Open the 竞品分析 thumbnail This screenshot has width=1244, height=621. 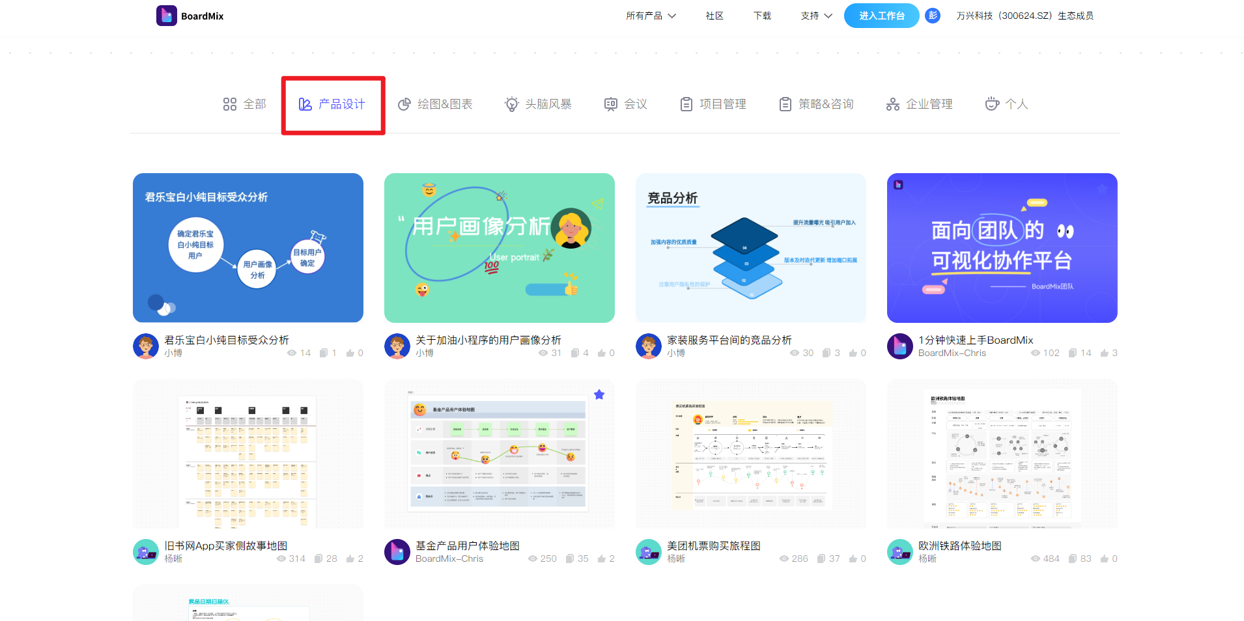[751, 248]
